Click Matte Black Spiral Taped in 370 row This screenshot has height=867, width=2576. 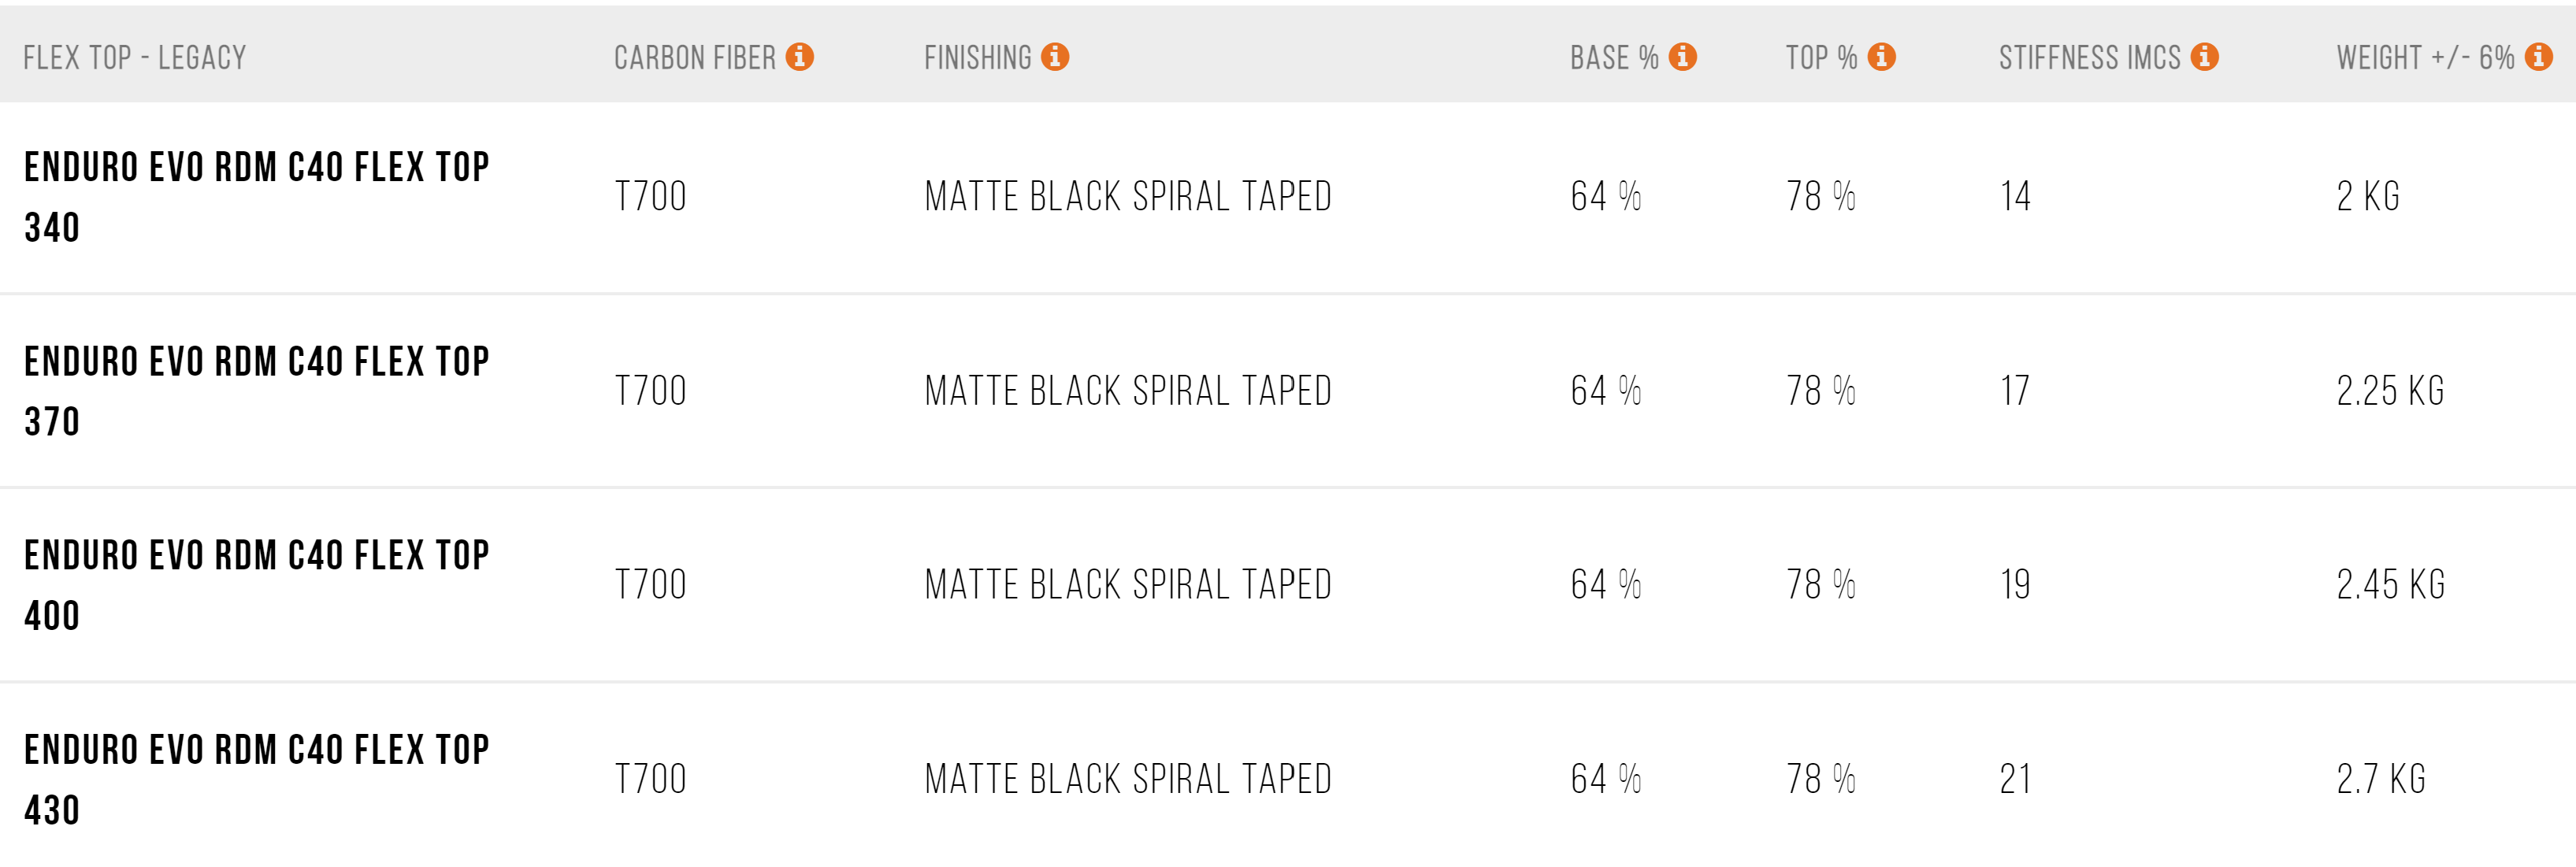[x=1128, y=390]
